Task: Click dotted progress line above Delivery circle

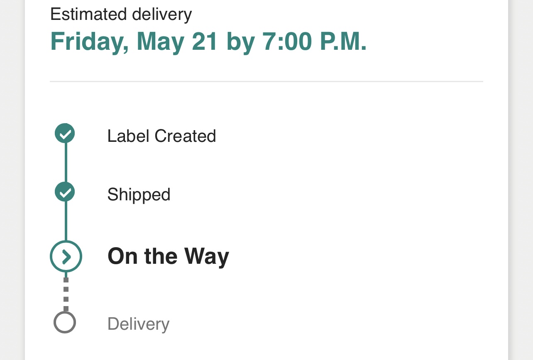Action: (66, 293)
